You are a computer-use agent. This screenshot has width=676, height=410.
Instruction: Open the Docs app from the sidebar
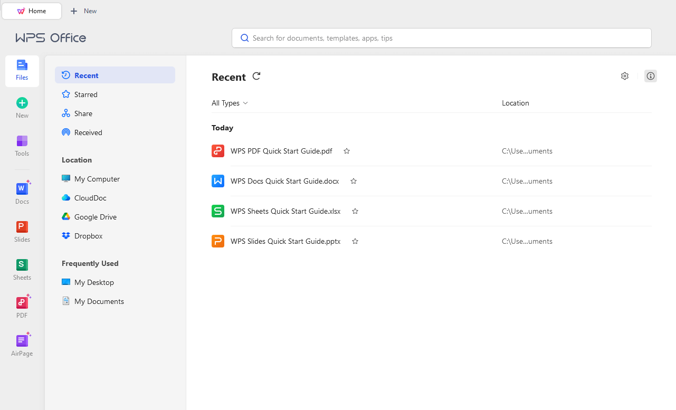(22, 192)
